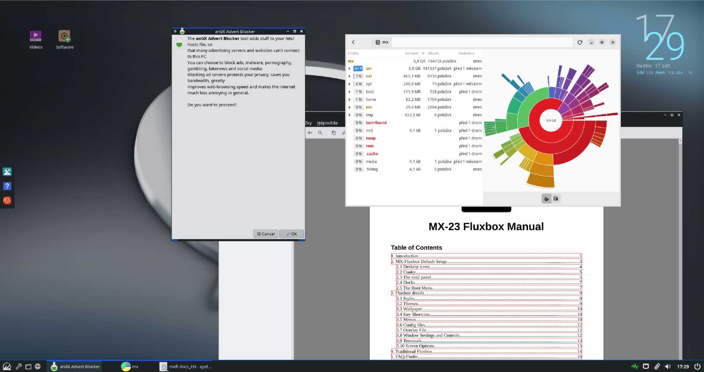Screen dimensions: 704x372
Task: Expand the home folder row
Action: coord(350,99)
